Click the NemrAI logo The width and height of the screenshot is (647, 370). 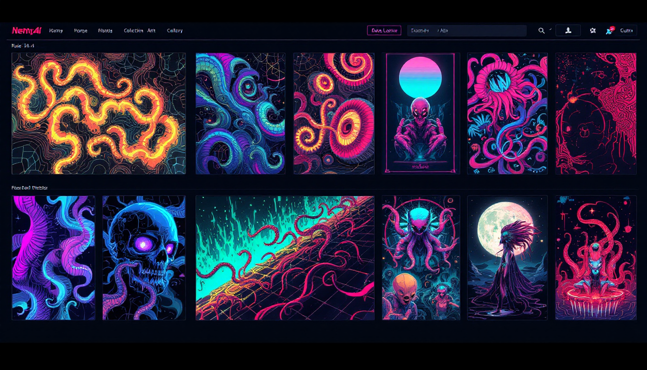pos(26,30)
